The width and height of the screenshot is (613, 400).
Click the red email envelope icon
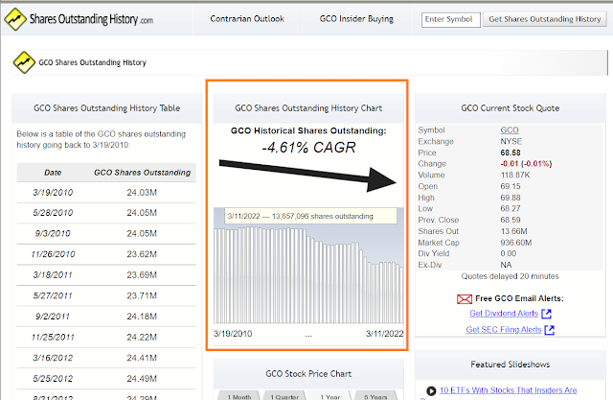(464, 299)
